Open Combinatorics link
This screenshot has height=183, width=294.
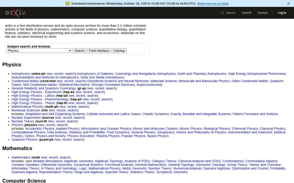[x=233, y=161]
